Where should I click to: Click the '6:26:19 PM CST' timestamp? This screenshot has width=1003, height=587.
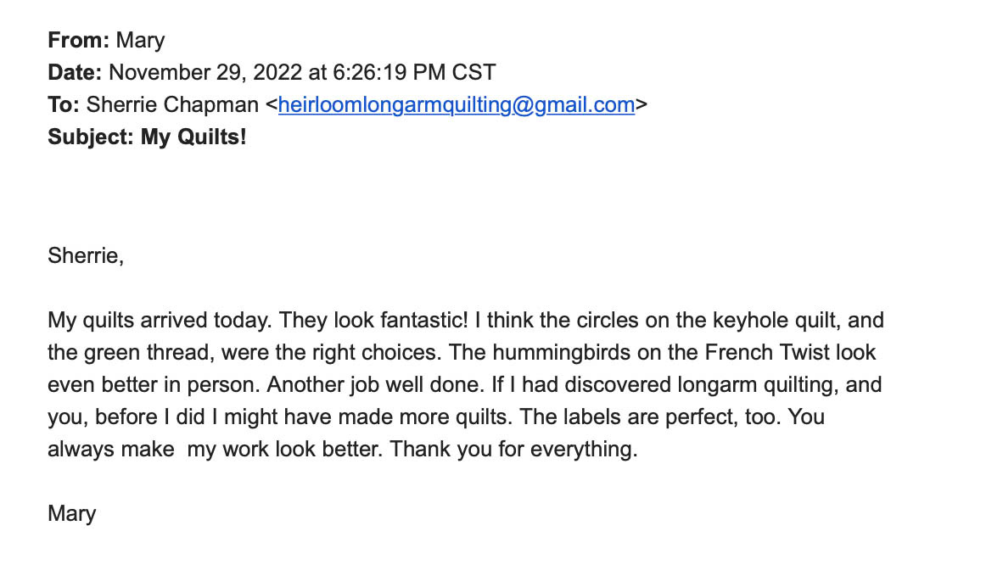(x=414, y=72)
